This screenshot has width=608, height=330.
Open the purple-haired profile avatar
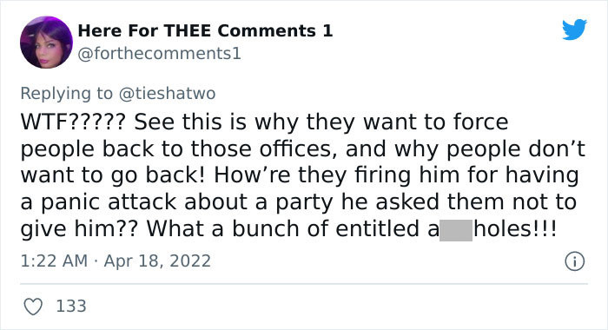46,43
